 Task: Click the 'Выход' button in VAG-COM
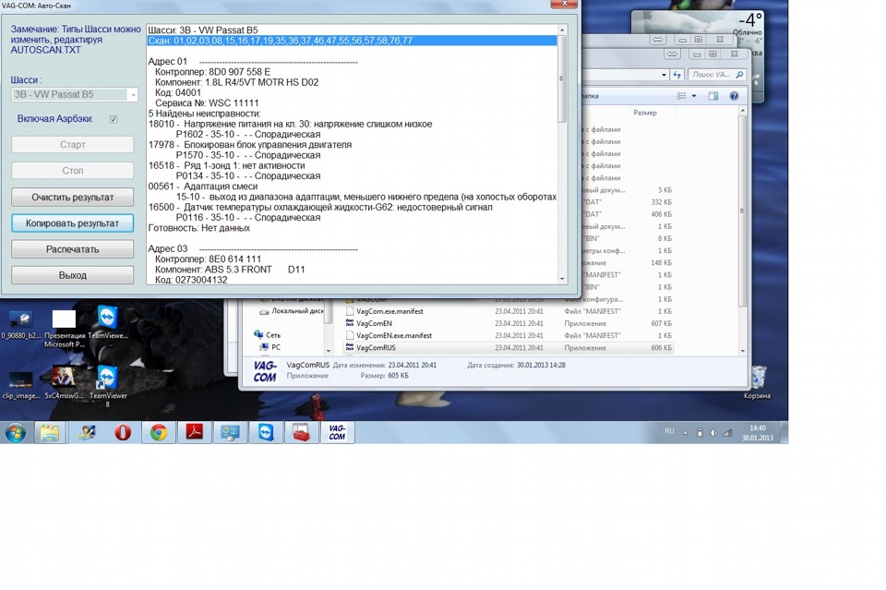coord(72,275)
